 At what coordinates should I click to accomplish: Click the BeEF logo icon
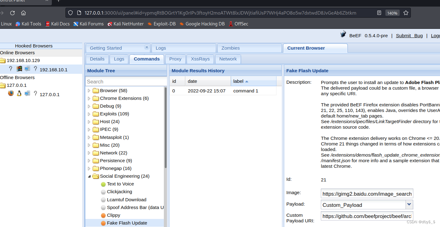tap(343, 34)
